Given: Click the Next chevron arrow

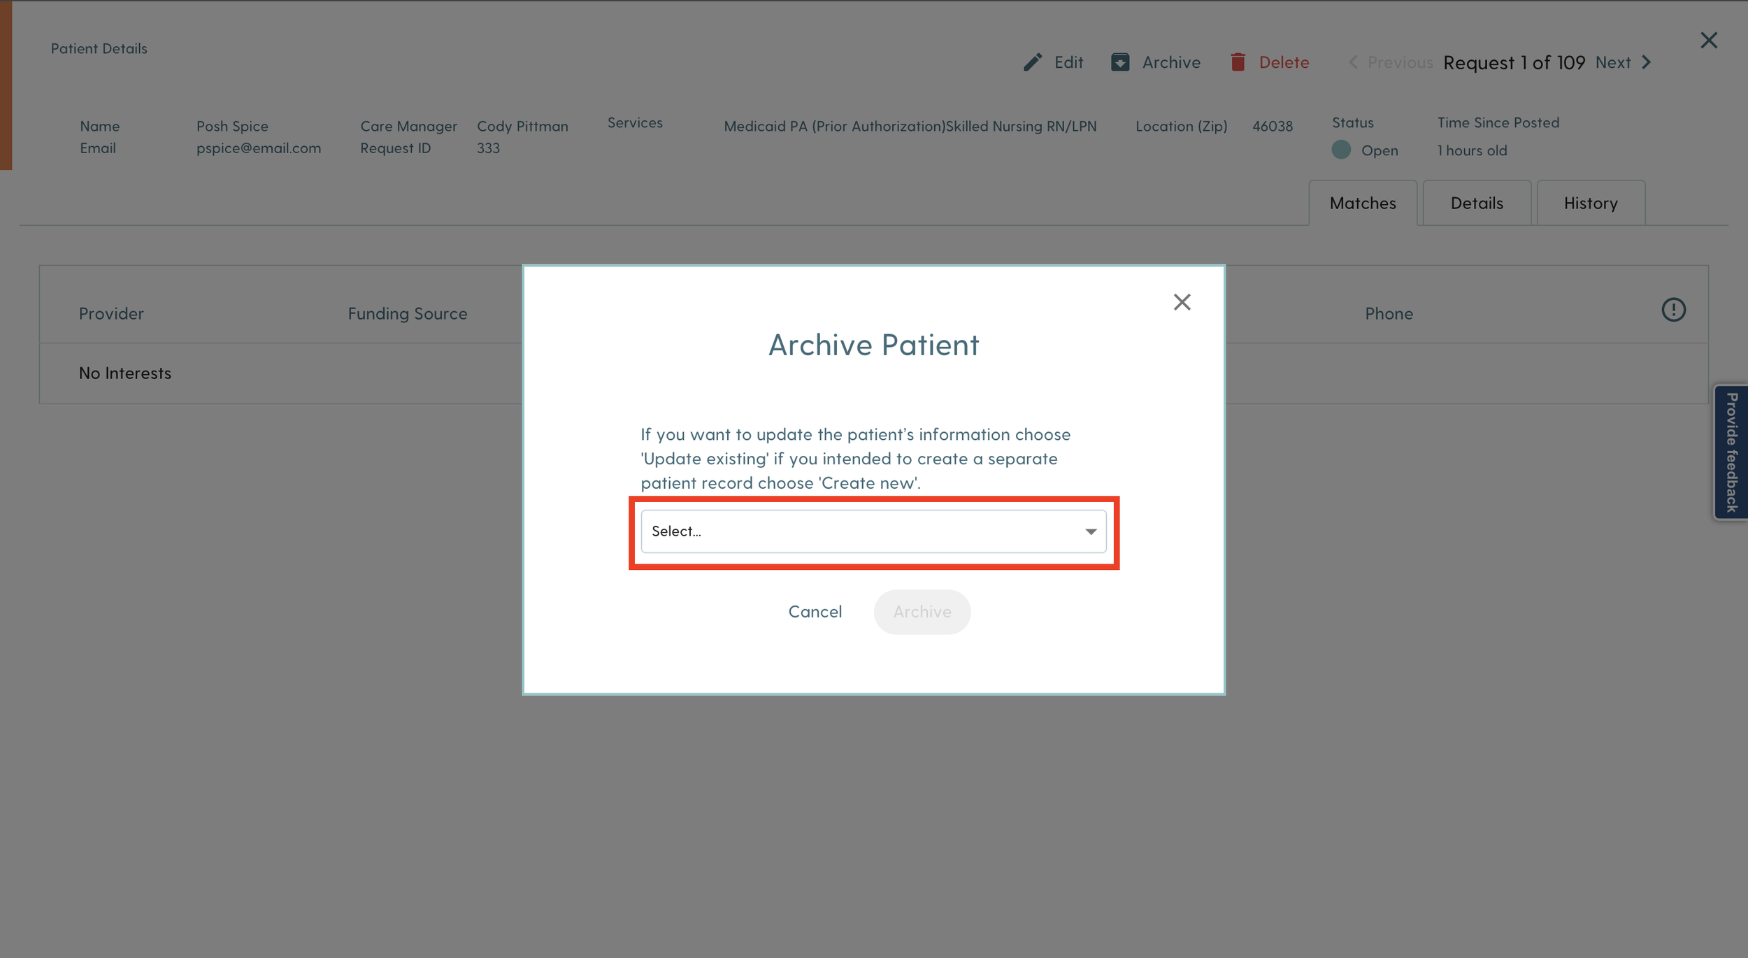Looking at the screenshot, I should (1647, 62).
